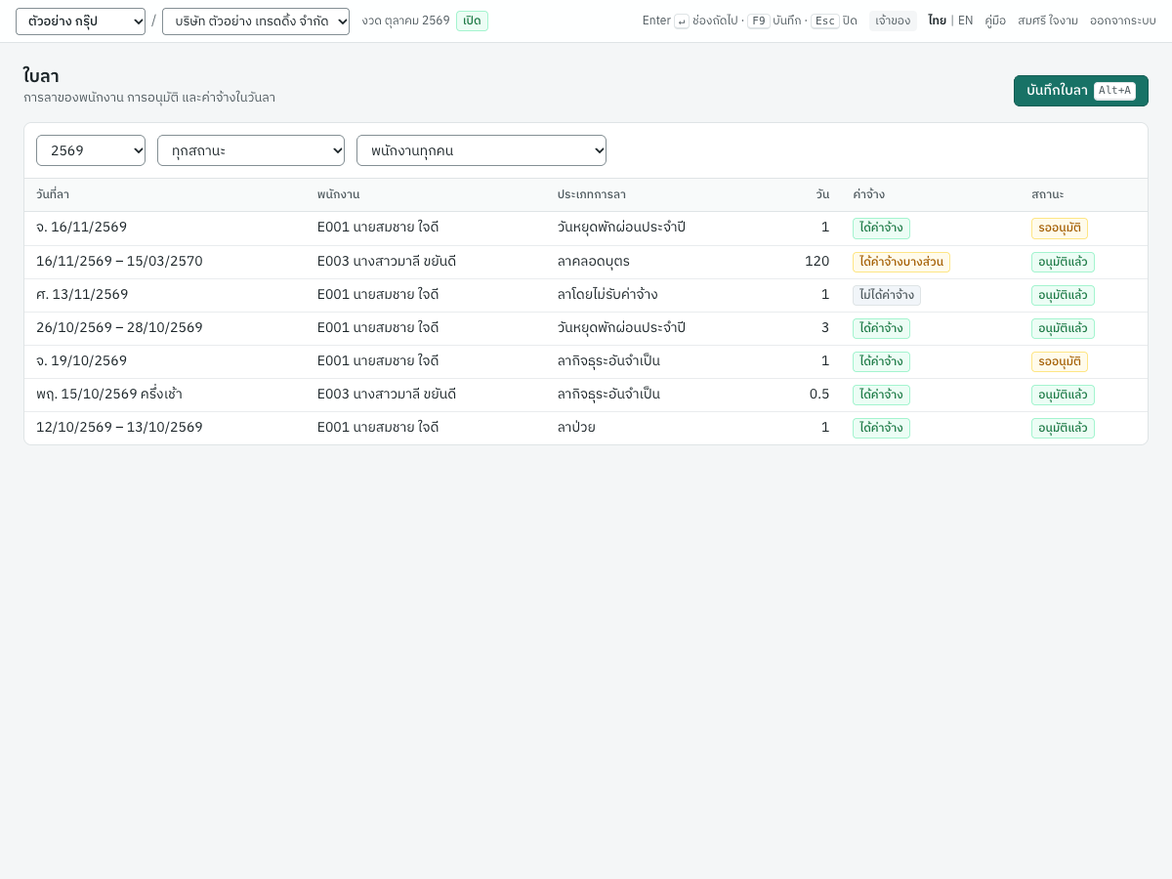Select the พฤ. 15/10/2569 ครึ่งเช้า leave
This screenshot has width=1172, height=879.
(109, 394)
